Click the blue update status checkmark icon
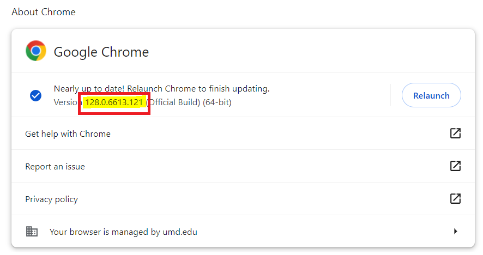483x255 pixels. [35, 96]
